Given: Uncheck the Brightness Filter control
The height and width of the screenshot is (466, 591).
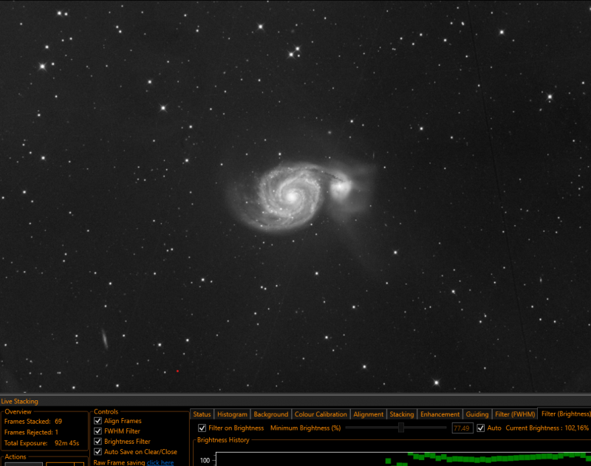Looking at the screenshot, I should [x=98, y=441].
